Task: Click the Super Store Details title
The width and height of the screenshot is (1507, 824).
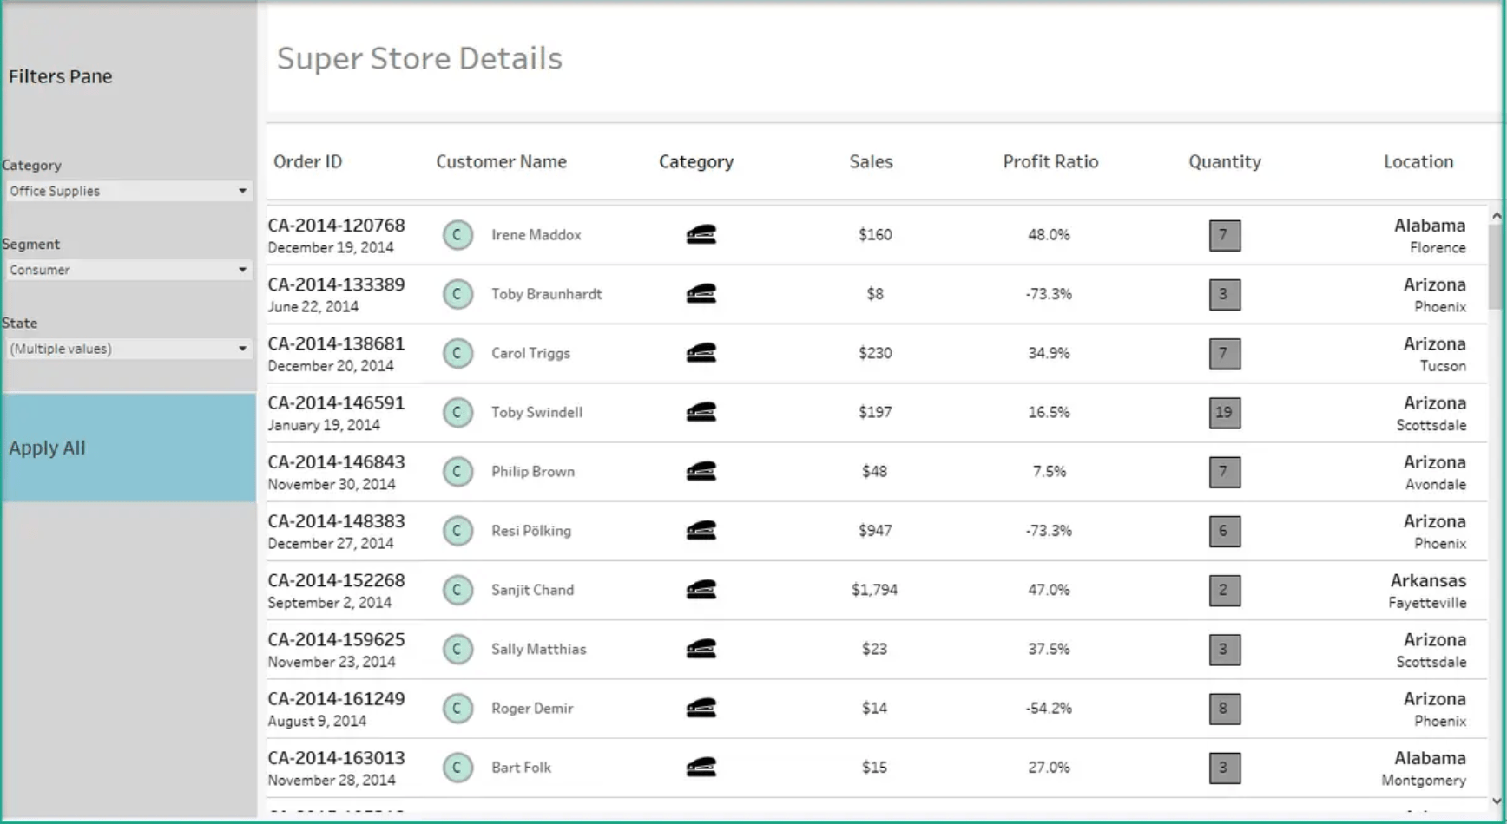Action: (419, 58)
